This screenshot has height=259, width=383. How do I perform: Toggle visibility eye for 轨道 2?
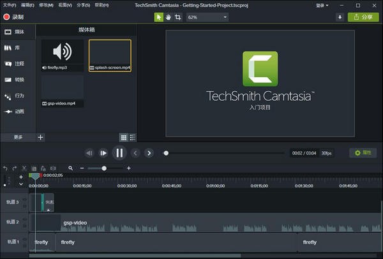[x=24, y=219]
